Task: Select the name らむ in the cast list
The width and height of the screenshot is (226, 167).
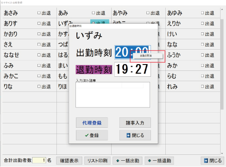Action: [172, 76]
